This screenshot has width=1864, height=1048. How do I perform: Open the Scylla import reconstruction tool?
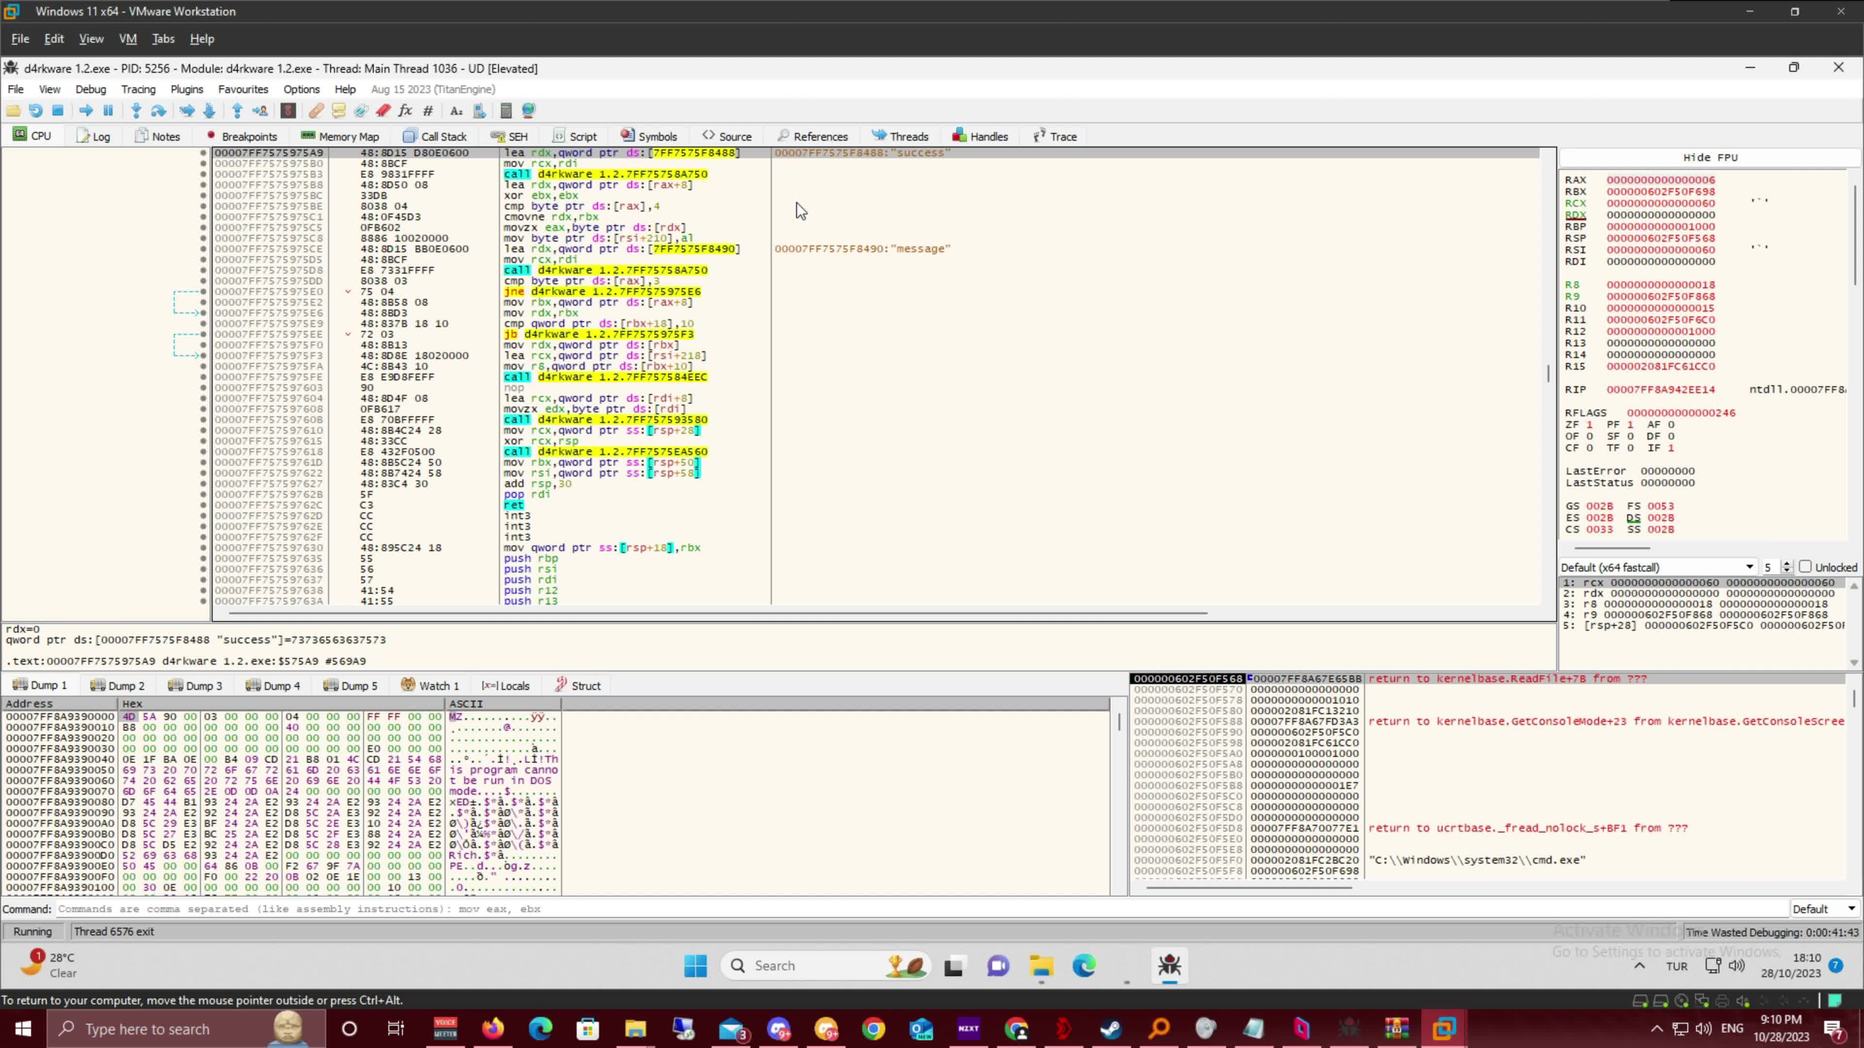point(287,110)
